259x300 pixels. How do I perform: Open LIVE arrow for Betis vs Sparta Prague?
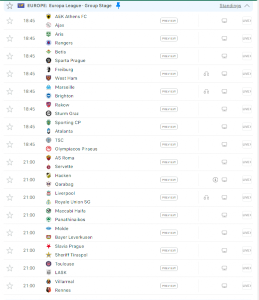[247, 56]
